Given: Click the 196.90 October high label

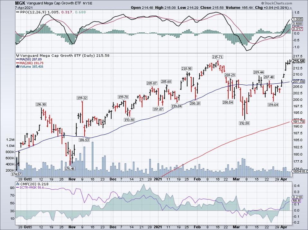Looking at the screenshot, I should coord(41,105).
